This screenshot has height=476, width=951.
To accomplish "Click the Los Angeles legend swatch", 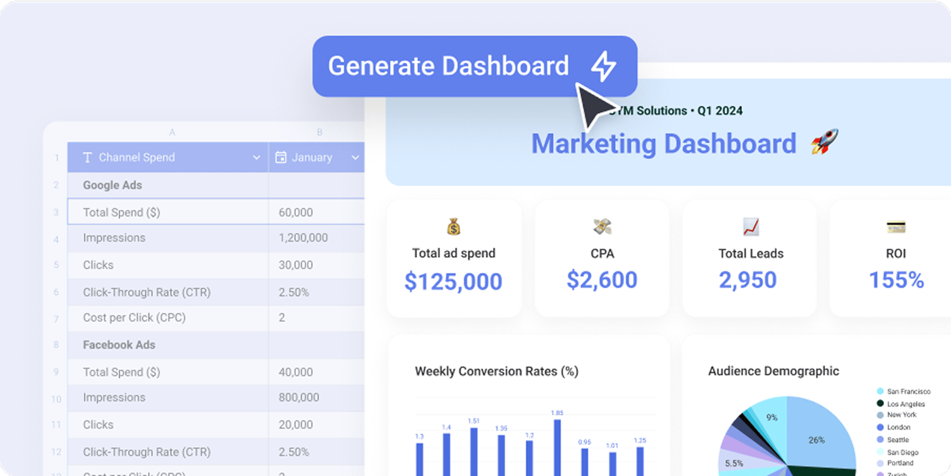I will (880, 403).
